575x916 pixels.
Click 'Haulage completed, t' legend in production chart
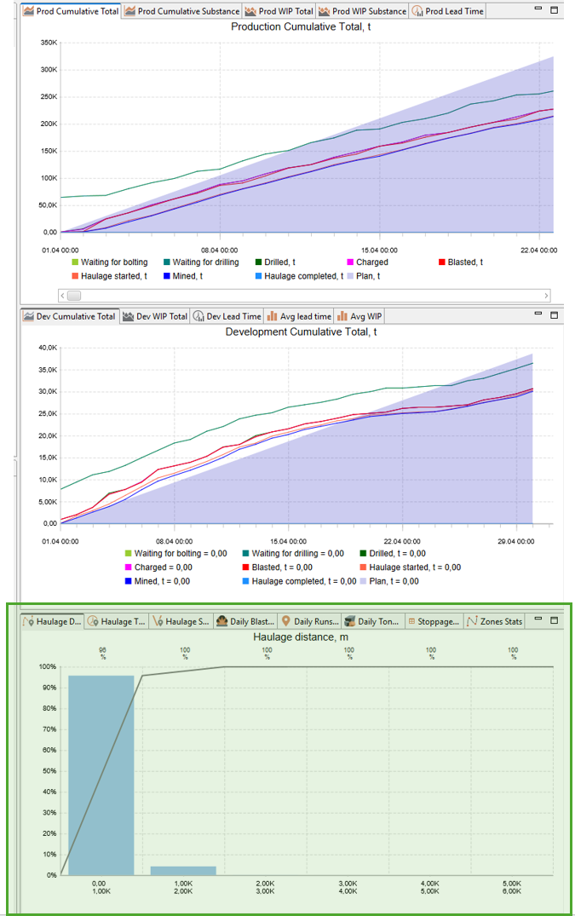[x=299, y=276]
